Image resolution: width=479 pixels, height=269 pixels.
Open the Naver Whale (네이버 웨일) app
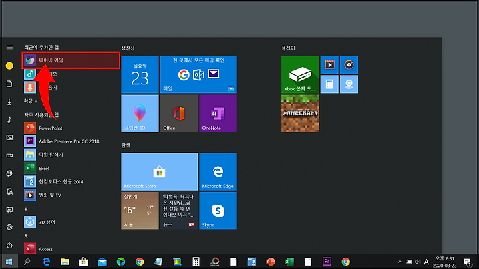tap(71, 60)
